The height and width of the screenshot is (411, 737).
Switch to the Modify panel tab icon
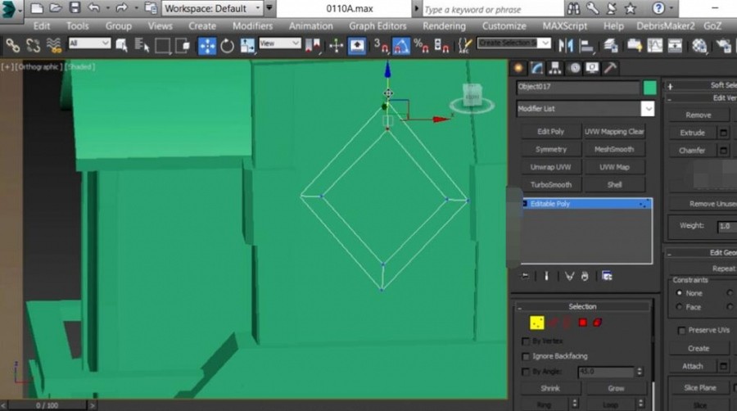click(x=536, y=68)
